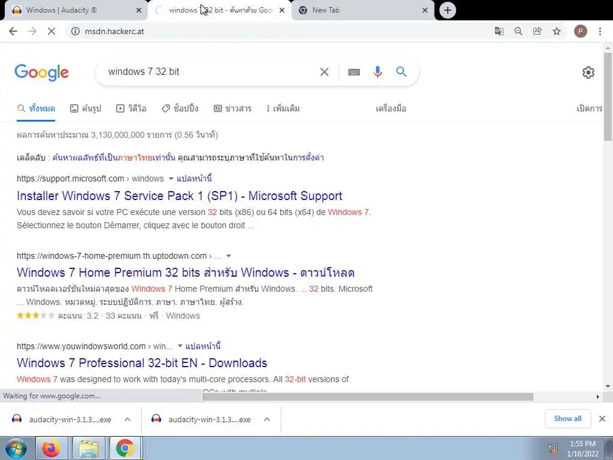
Task: Click the Google logo
Action: [x=41, y=72]
